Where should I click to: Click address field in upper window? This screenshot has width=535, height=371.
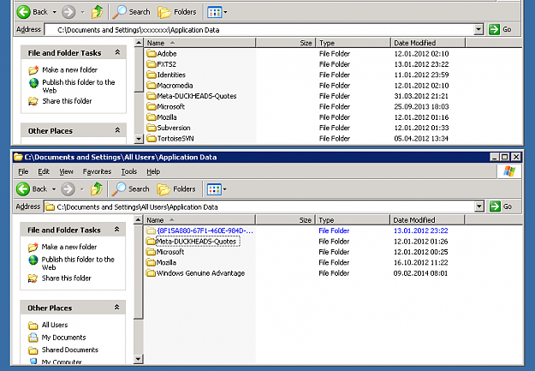point(259,30)
